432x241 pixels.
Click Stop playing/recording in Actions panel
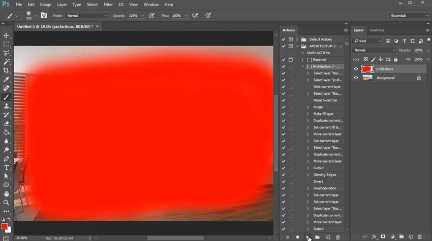click(288, 237)
